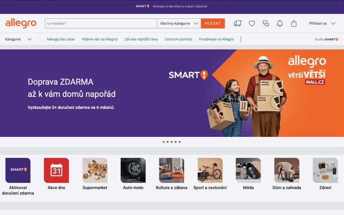Open the delivery truck tracking icon

coord(238,24)
